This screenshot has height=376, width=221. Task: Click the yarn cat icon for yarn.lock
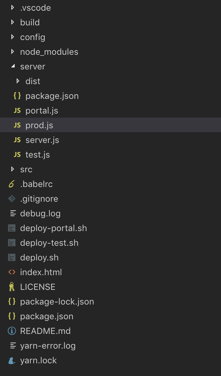(x=12, y=360)
